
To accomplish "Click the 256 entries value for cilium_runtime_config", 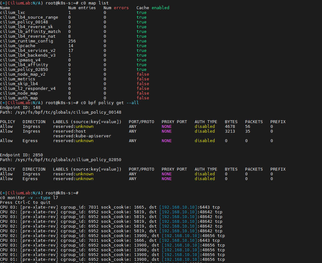I will click(72, 41).
